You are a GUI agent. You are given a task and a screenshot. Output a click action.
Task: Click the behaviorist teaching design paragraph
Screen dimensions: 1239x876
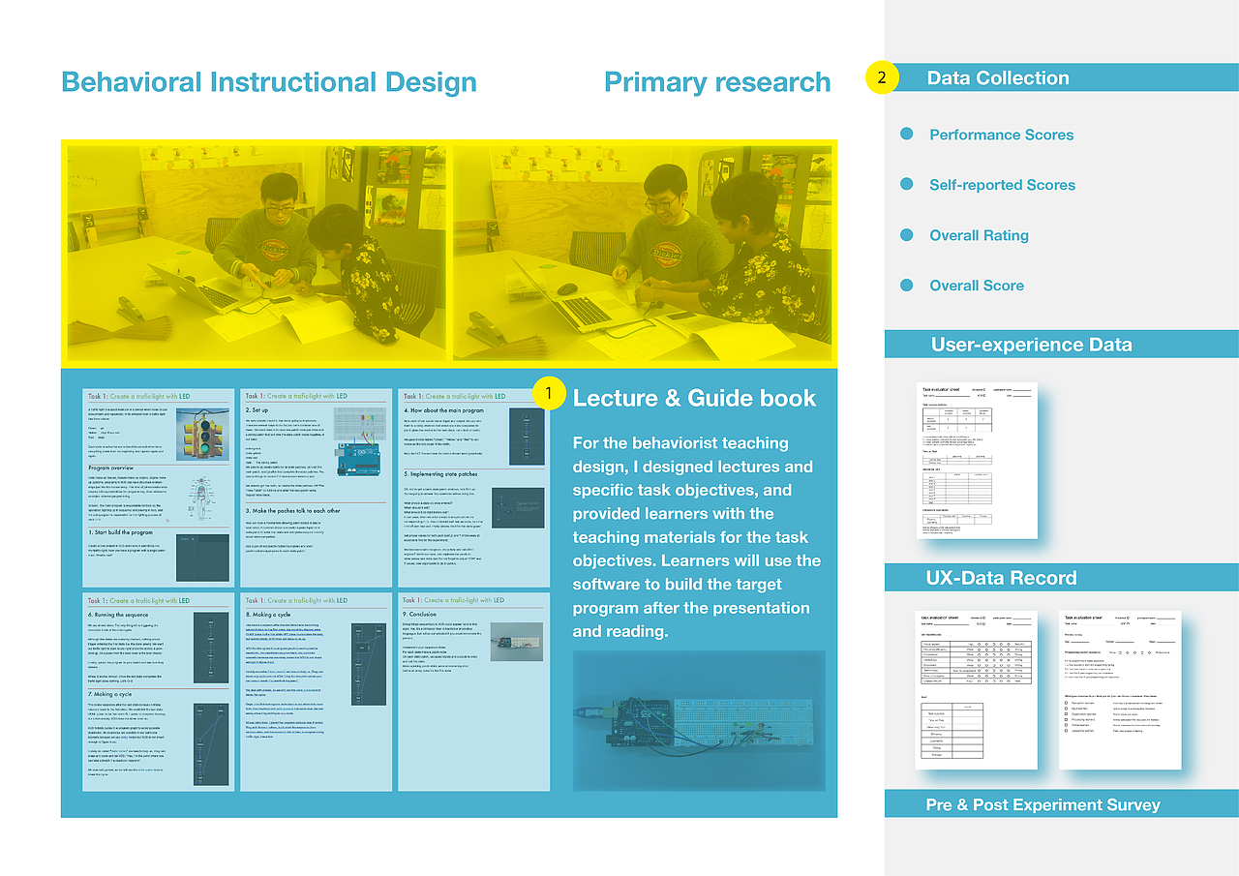pyautogui.click(x=697, y=537)
